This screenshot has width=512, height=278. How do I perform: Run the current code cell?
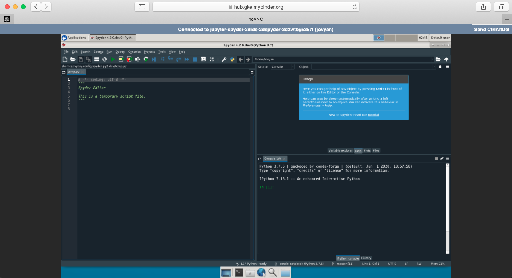click(120, 59)
